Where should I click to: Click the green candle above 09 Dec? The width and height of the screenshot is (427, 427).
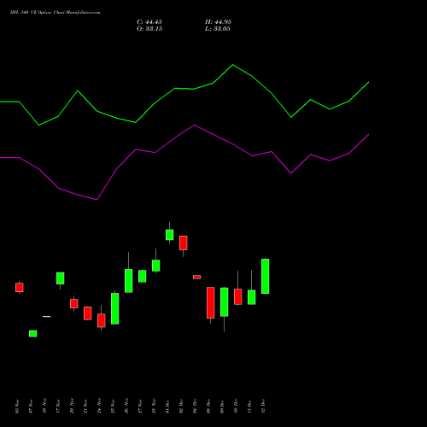pyautogui.click(x=225, y=302)
